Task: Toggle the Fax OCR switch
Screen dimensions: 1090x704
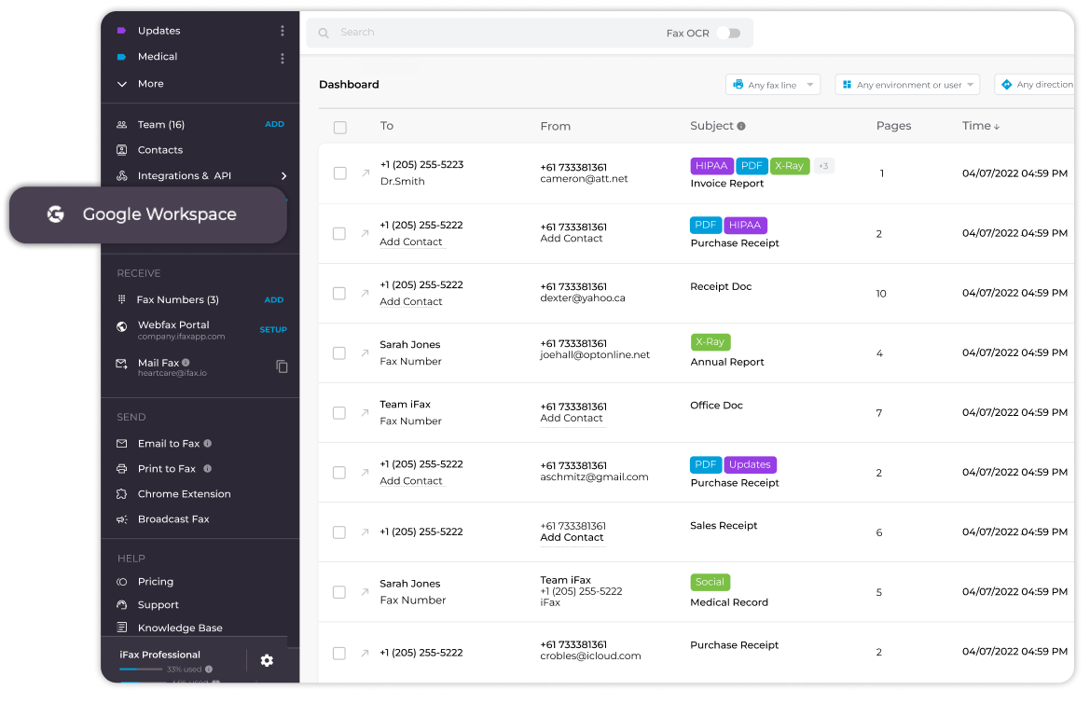Action: (x=729, y=33)
